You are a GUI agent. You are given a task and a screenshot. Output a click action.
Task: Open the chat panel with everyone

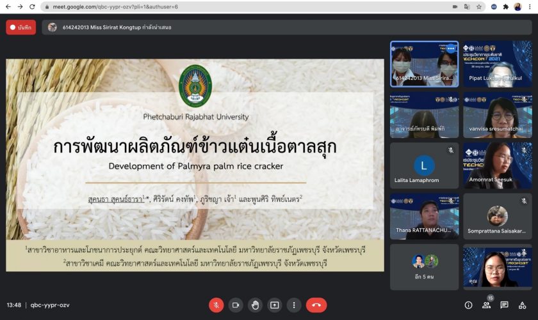[505, 305]
